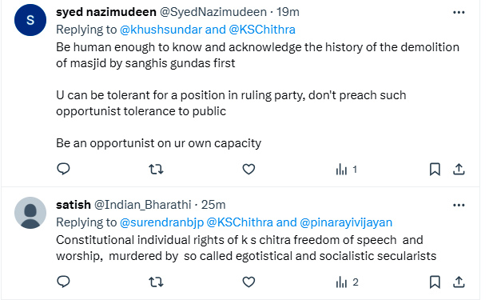
Task: Retweet the post by satish
Action: (x=156, y=282)
